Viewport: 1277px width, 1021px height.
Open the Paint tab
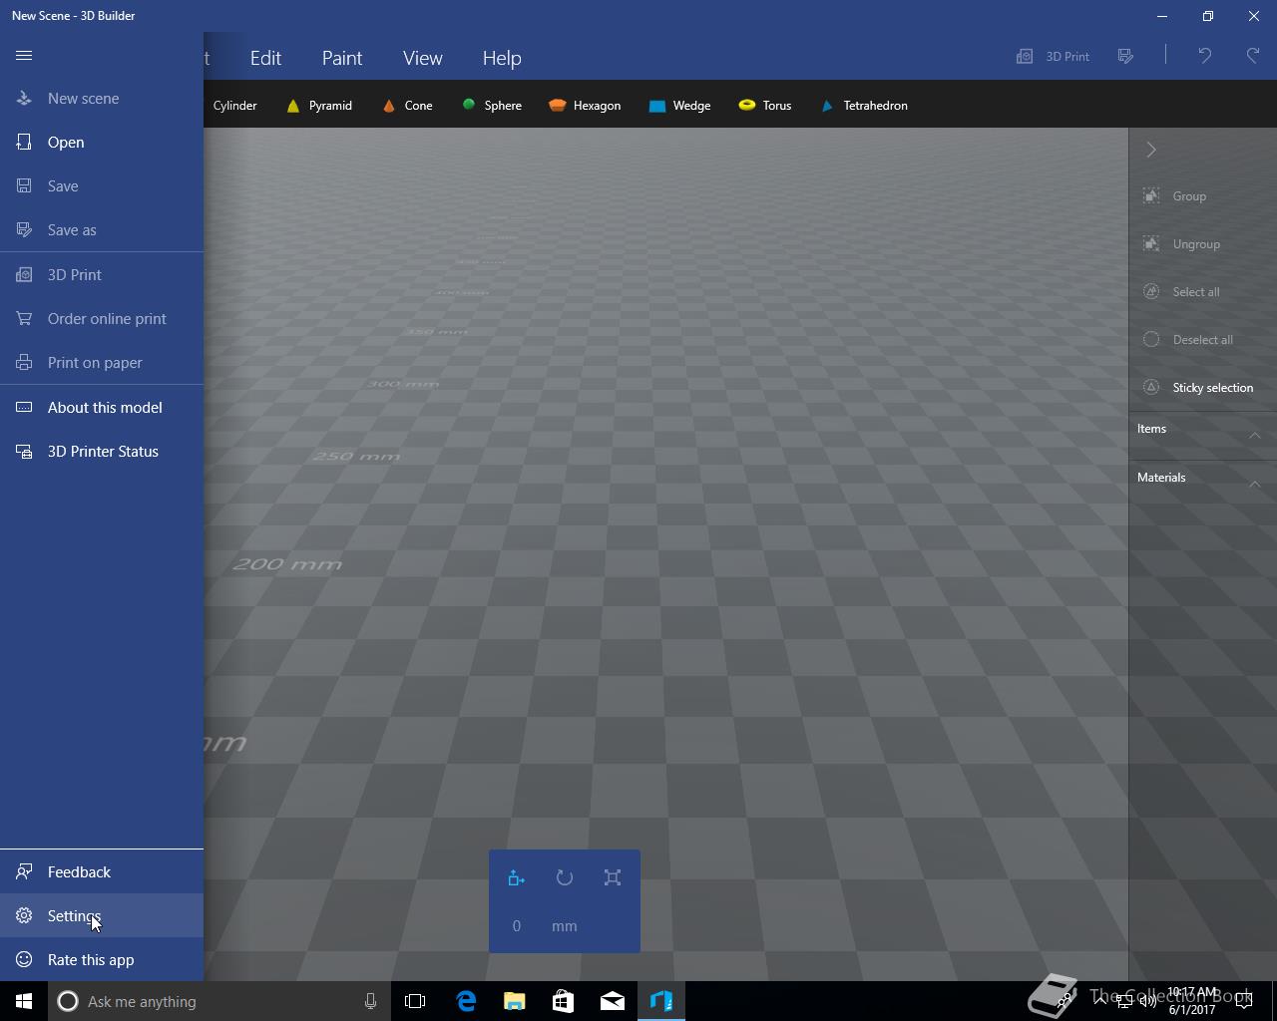[341, 58]
